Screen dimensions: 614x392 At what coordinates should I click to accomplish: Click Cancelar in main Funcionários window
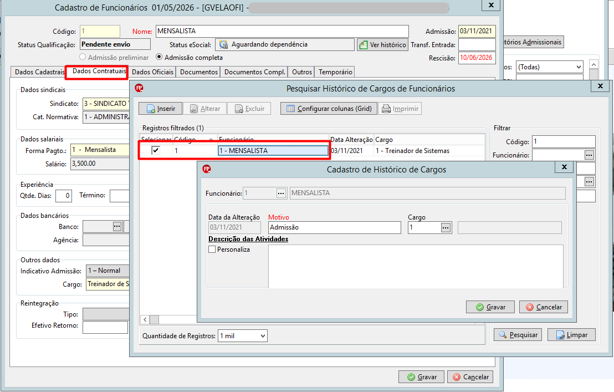click(470, 376)
